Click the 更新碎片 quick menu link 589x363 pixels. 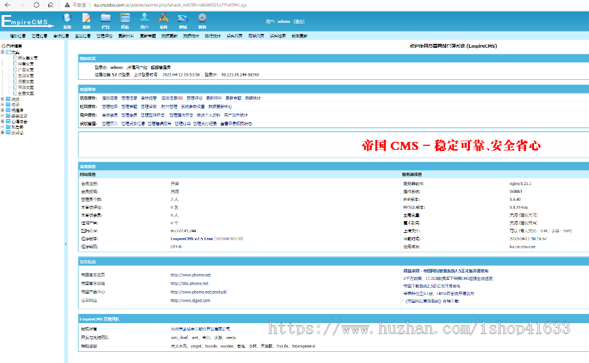tap(214, 98)
